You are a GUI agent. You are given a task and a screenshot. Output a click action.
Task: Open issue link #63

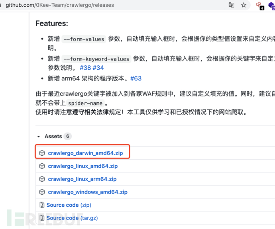(136, 78)
